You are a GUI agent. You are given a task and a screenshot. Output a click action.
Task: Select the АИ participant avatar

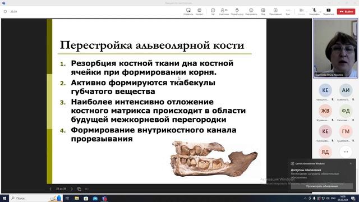346,90
